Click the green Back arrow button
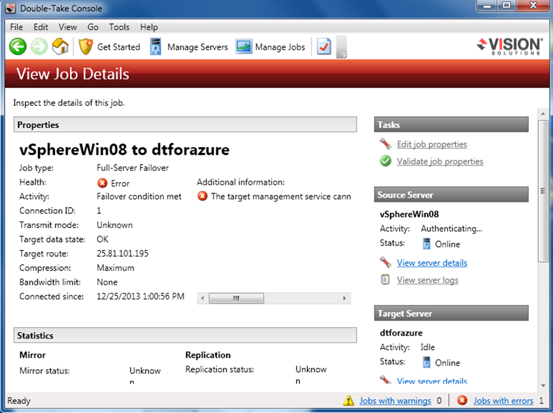The width and height of the screenshot is (553, 413). 18,47
